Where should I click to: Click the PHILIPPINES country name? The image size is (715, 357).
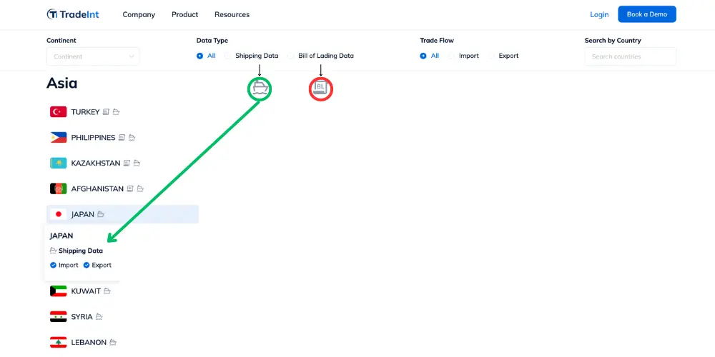(93, 138)
